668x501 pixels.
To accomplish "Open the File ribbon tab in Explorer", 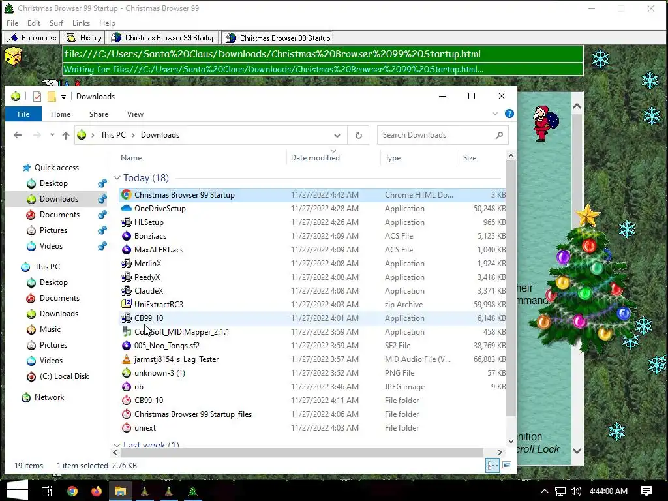I will [23, 114].
